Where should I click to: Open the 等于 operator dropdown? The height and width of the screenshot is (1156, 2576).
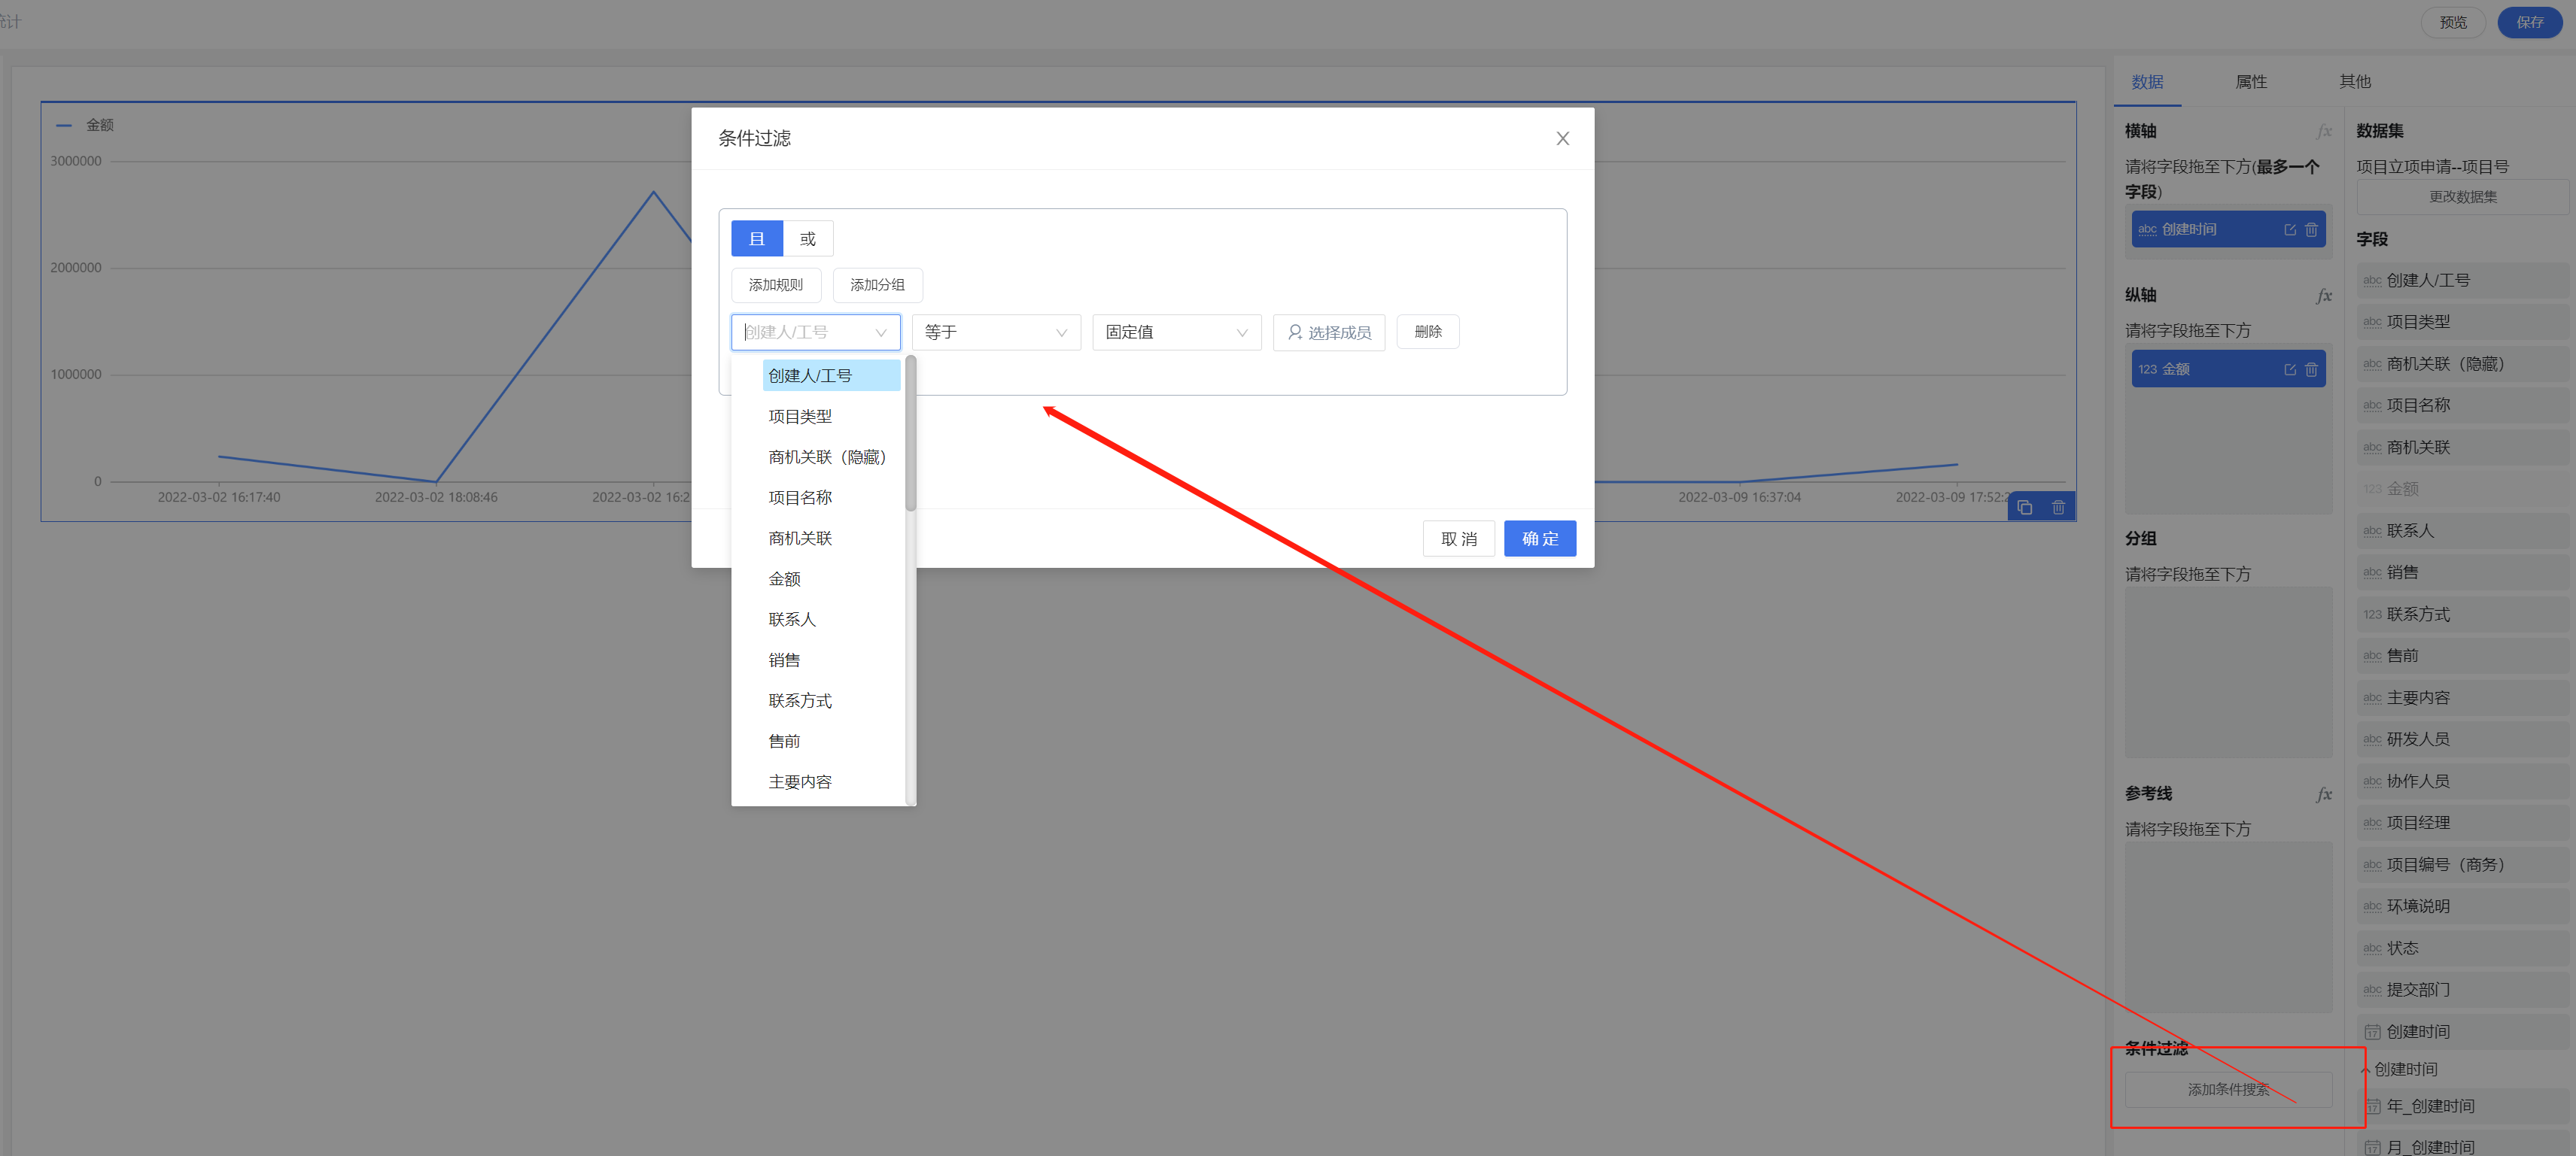996,332
